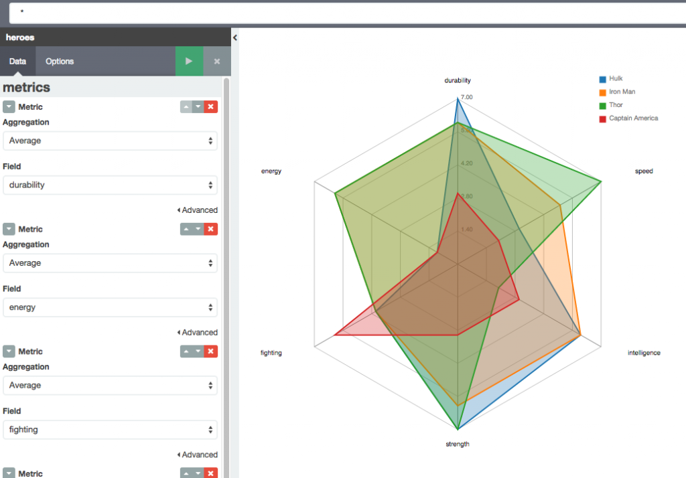Image resolution: width=686 pixels, height=478 pixels.
Task: Move the bottom partially visible metric up
Action: 186,473
